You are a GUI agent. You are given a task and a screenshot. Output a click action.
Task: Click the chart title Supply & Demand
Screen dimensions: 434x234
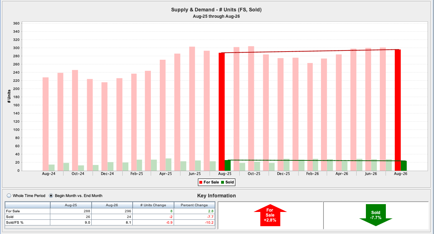pyautogui.click(x=216, y=10)
